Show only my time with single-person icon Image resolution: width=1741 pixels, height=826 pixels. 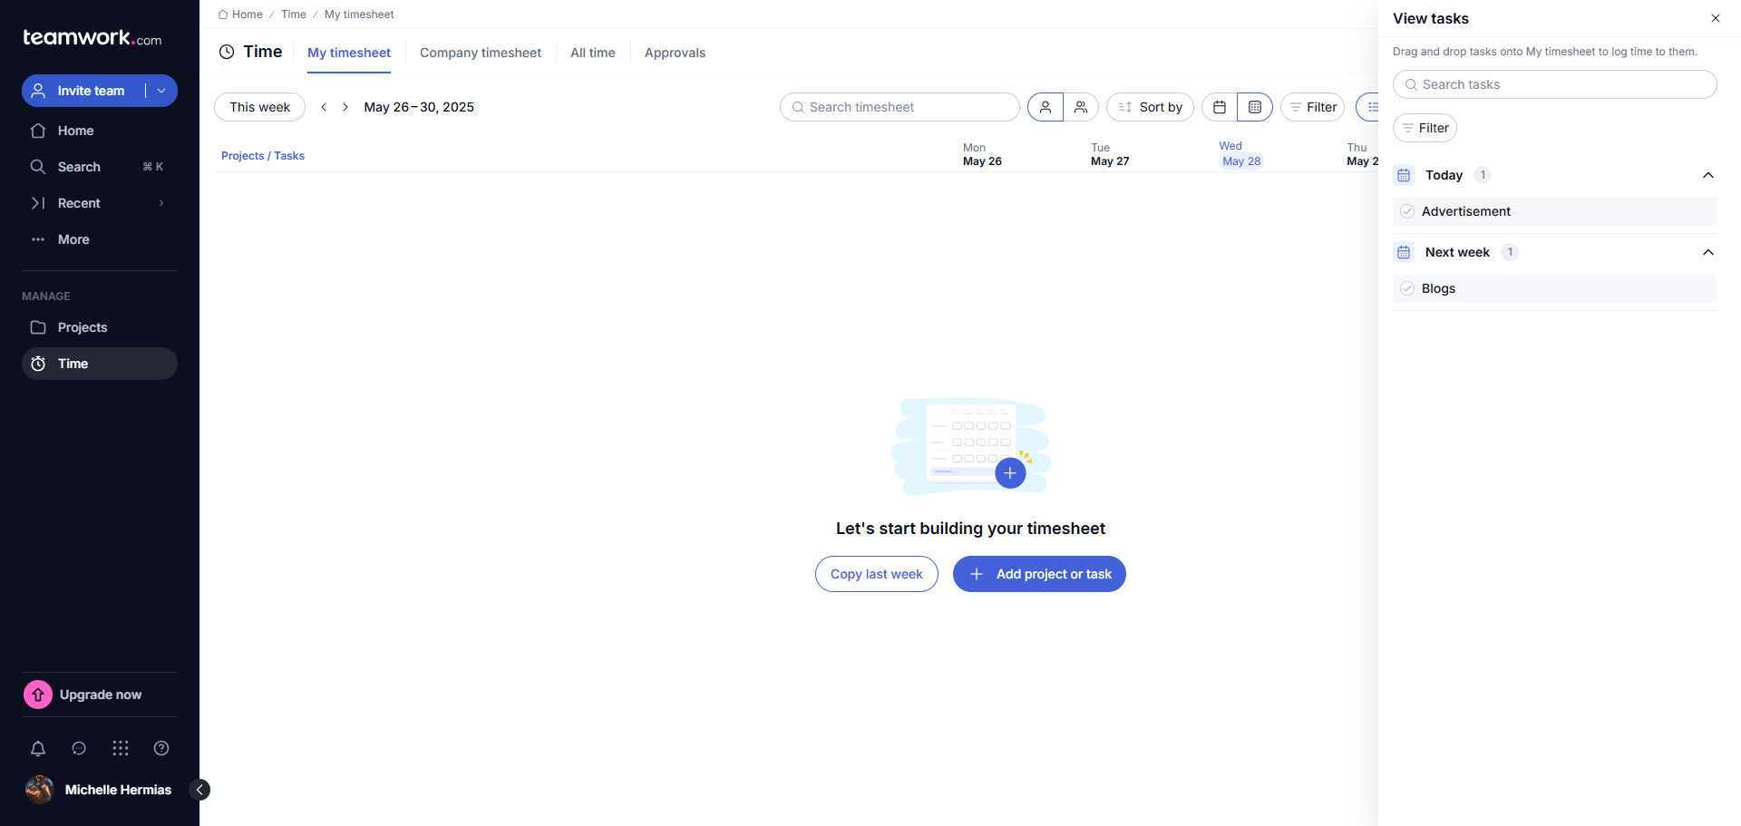(1046, 107)
